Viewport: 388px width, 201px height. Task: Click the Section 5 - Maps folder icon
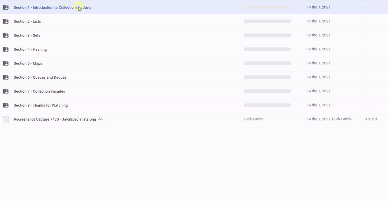(6, 63)
